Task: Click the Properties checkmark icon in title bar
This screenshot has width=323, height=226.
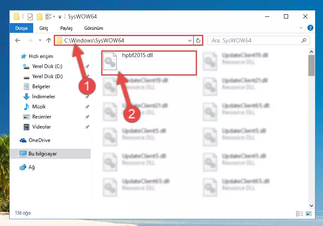Action: coord(30,16)
